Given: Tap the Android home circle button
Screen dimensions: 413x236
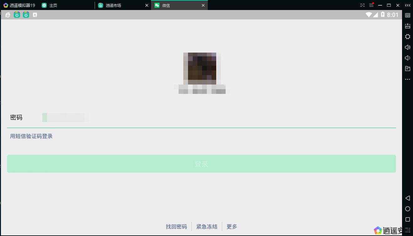Looking at the screenshot, I should click(407, 209).
